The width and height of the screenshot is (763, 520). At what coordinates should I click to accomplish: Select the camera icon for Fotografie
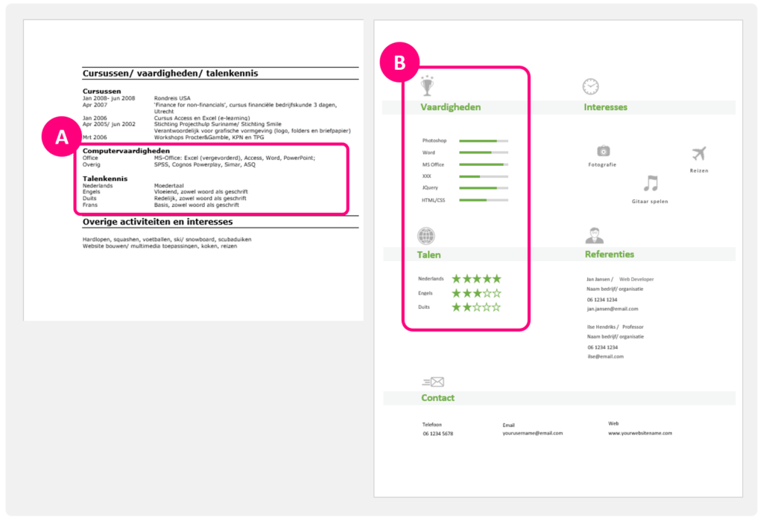coord(603,151)
